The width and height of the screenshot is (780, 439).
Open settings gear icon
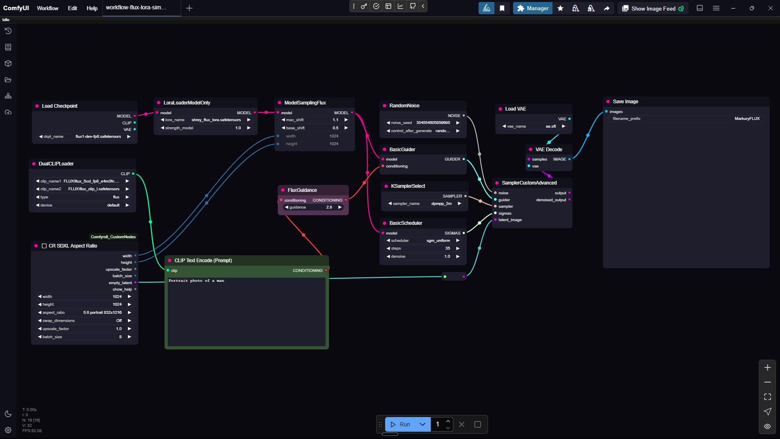point(8,430)
